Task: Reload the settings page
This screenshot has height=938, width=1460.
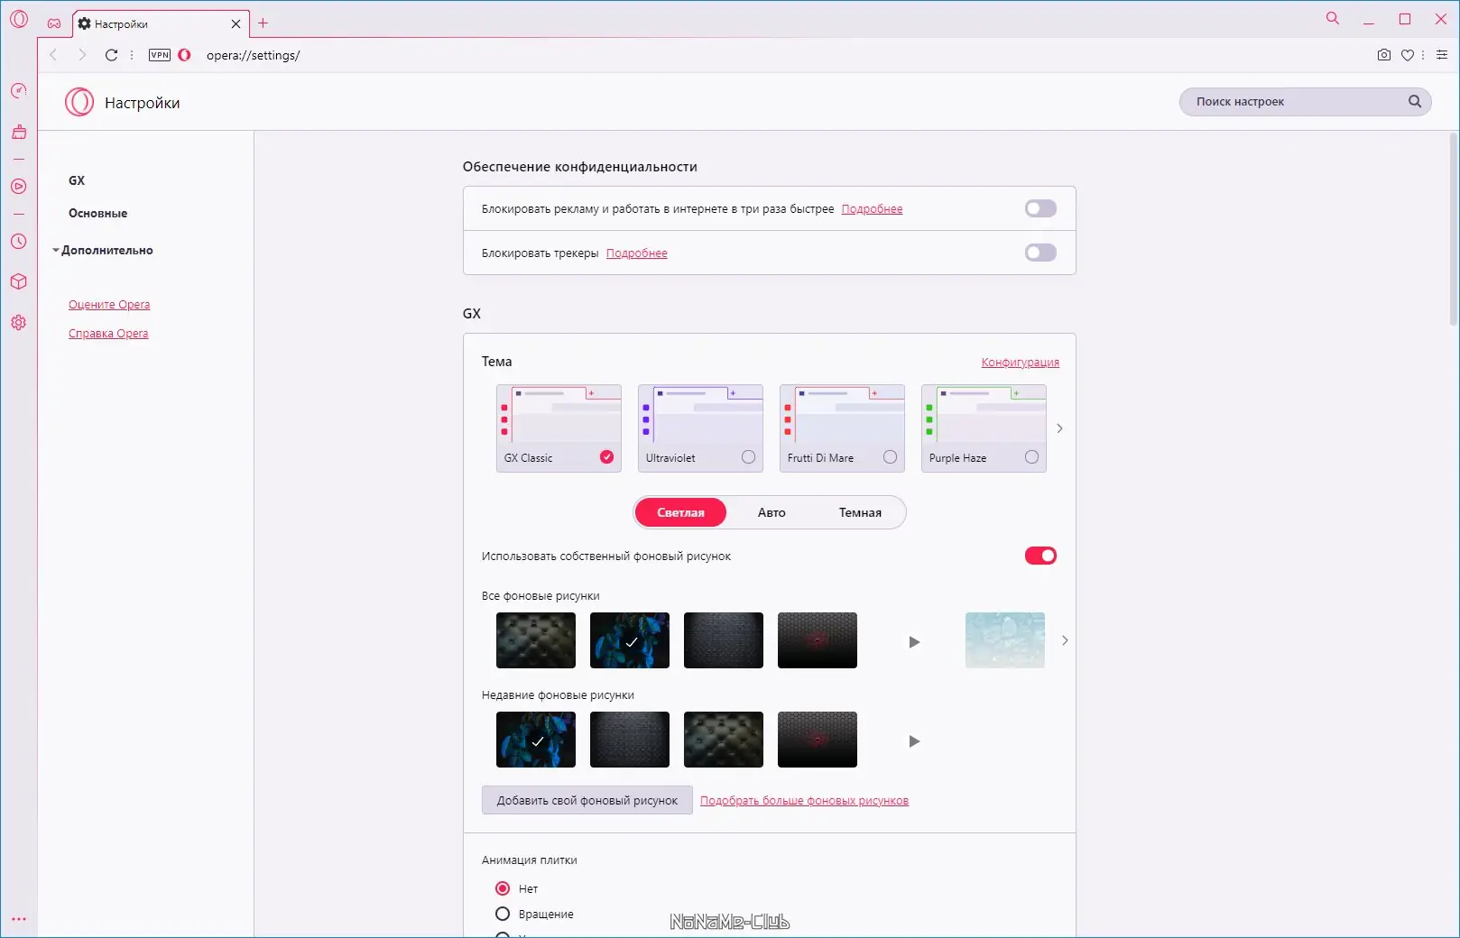Action: pyautogui.click(x=111, y=55)
